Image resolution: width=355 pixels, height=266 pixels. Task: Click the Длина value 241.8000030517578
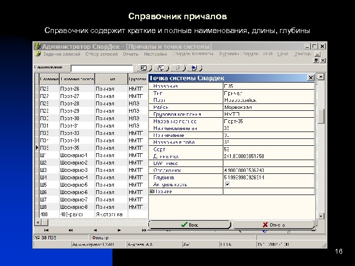(x=269, y=156)
